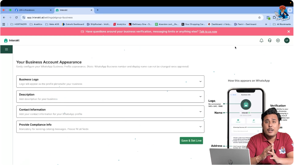This screenshot has width=294, height=165.
Task: Open the hamburger sidebar menu
Action: tap(6, 50)
